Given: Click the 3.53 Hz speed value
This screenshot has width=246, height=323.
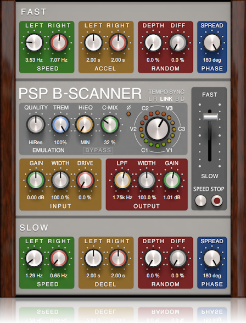Looking at the screenshot, I should (34, 60).
